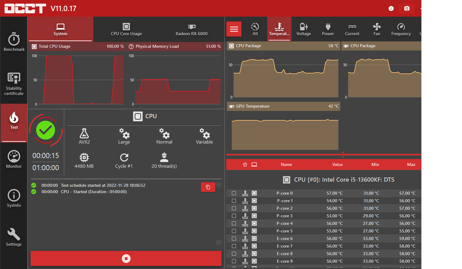Tick the P-core 1 checkbox
The image size is (462, 269).
(234, 201)
